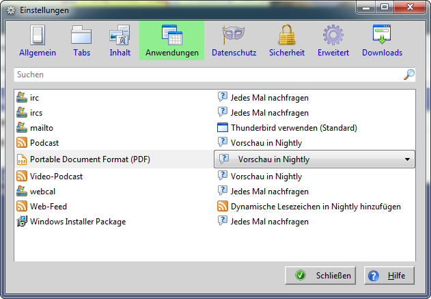The width and height of the screenshot is (431, 299).
Task: Select the Video-Podcast content type row
Action: (x=56, y=177)
